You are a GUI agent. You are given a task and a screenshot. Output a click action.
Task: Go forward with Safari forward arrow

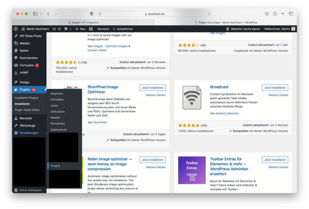(x=56, y=14)
